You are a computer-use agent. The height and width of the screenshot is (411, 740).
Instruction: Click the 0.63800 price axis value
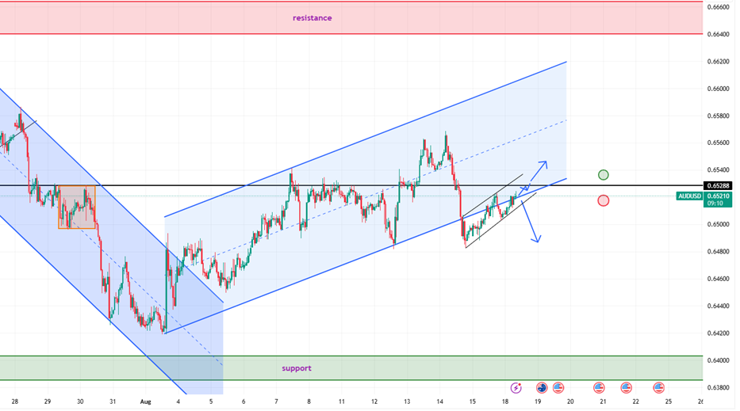click(x=718, y=387)
